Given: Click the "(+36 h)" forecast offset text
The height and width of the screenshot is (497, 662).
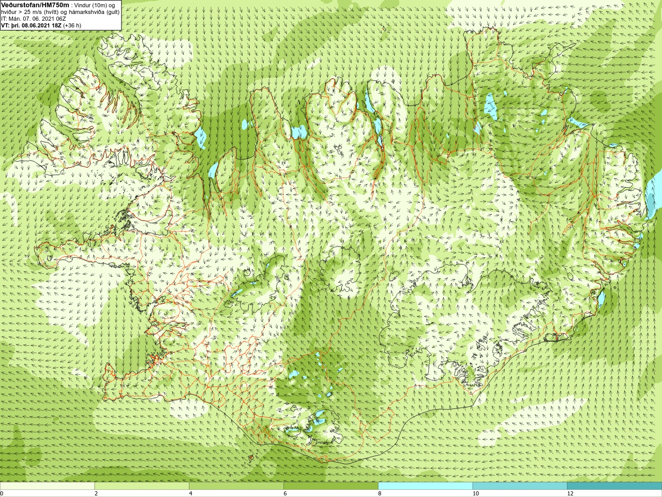Looking at the screenshot, I should point(72,25).
